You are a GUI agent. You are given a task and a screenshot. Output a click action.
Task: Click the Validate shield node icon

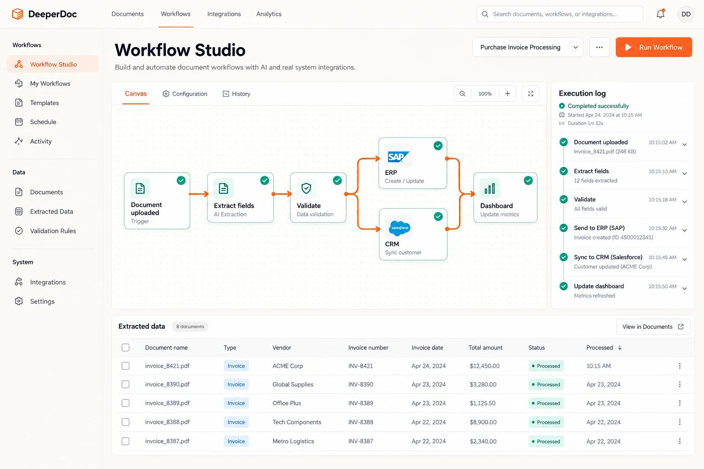pos(306,188)
